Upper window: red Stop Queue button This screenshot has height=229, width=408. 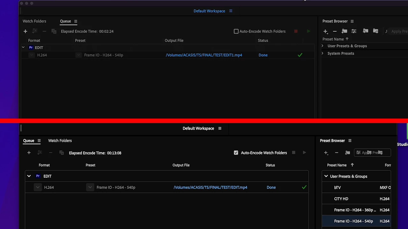click(x=296, y=31)
